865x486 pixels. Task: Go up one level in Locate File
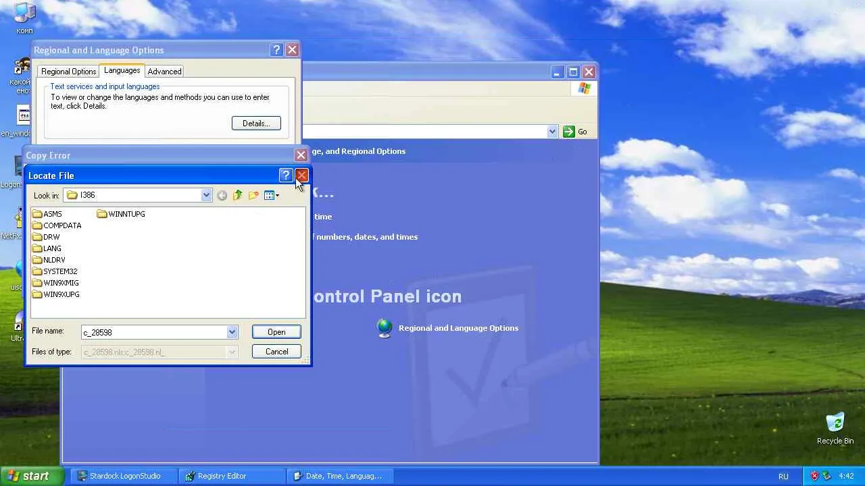(237, 195)
